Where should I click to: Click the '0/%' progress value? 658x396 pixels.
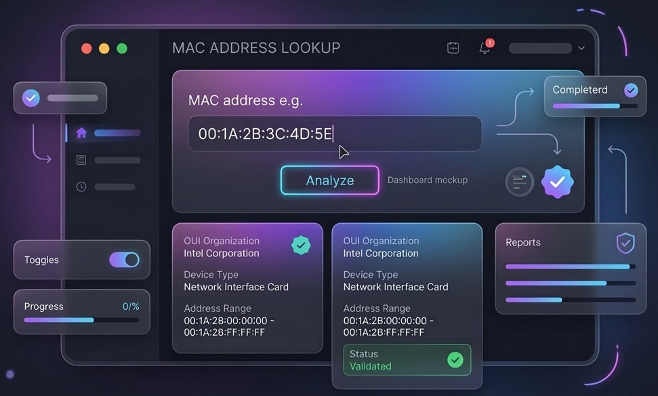point(131,306)
